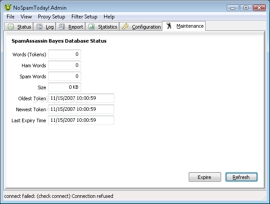This screenshot has height=204, width=270.
Task: Click the 'Size' label
Action: point(42,87)
